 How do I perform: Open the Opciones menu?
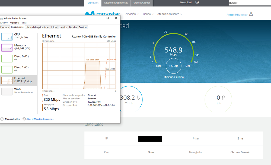tap(15, 23)
